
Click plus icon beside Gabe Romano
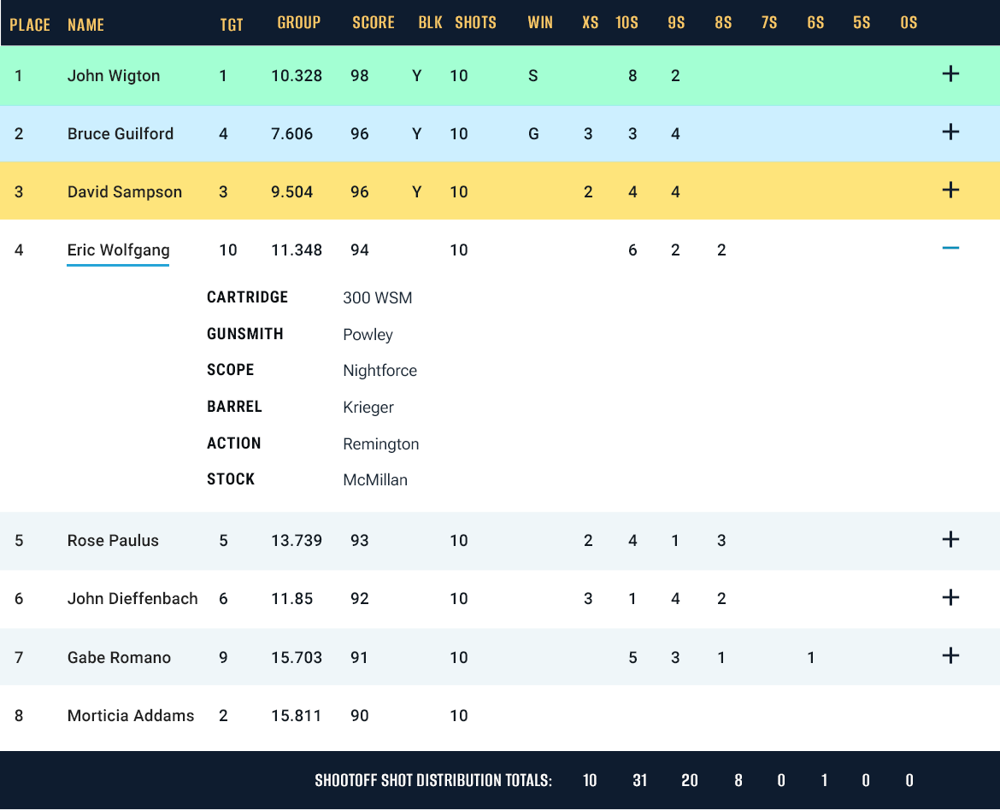[950, 656]
